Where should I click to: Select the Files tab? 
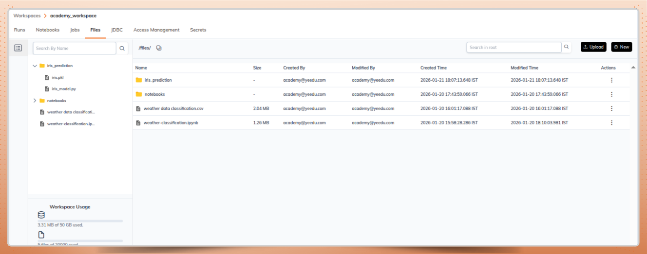coord(95,30)
